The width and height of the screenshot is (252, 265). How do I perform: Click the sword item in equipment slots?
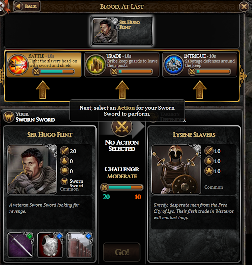21,245
